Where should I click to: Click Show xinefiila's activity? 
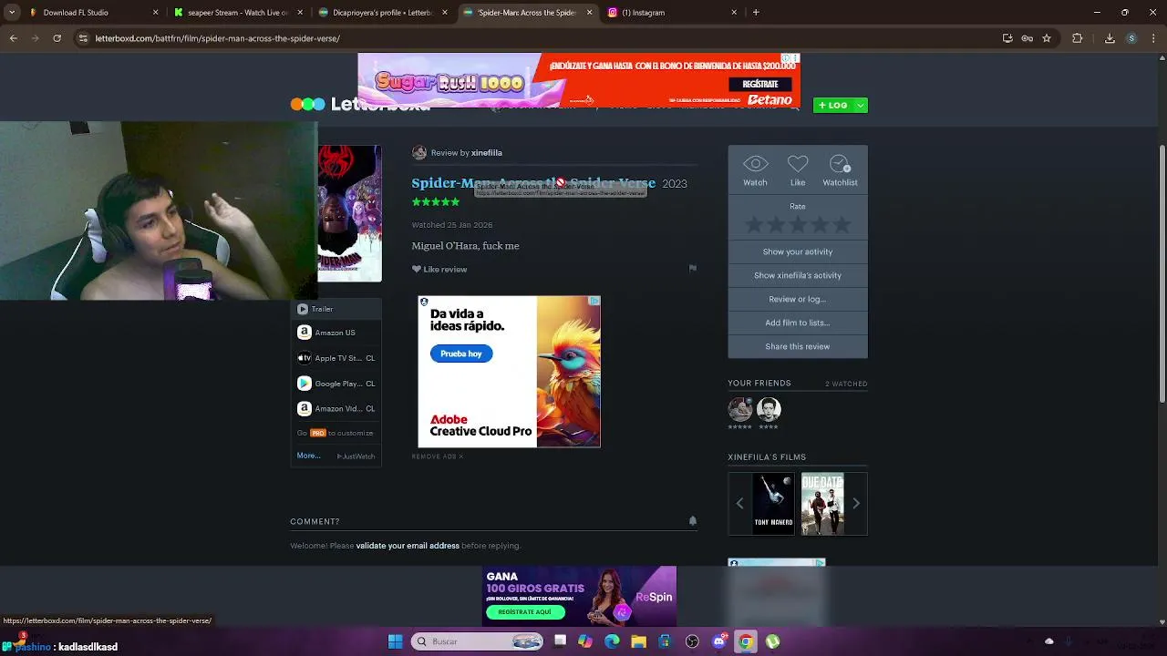coord(798,275)
